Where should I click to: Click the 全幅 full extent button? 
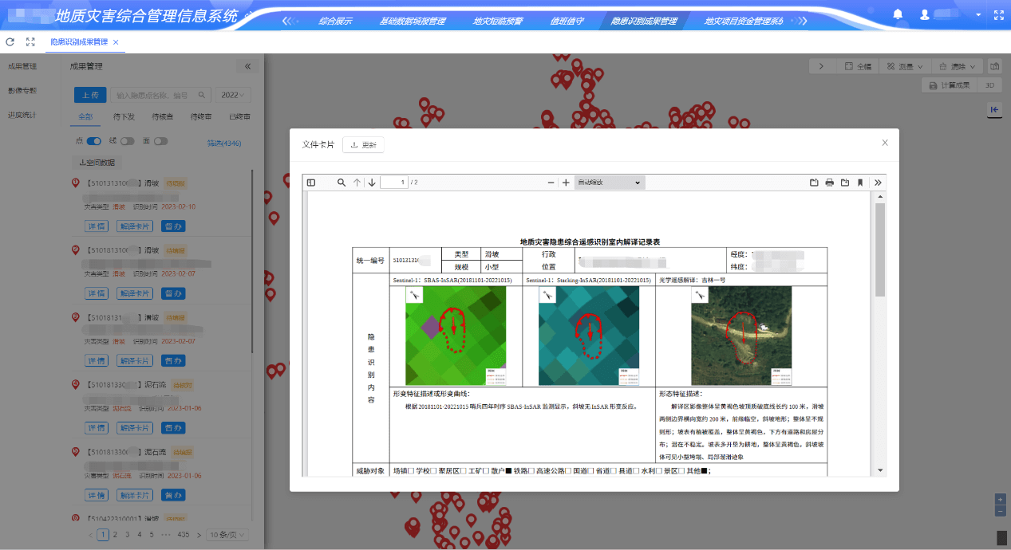858,66
